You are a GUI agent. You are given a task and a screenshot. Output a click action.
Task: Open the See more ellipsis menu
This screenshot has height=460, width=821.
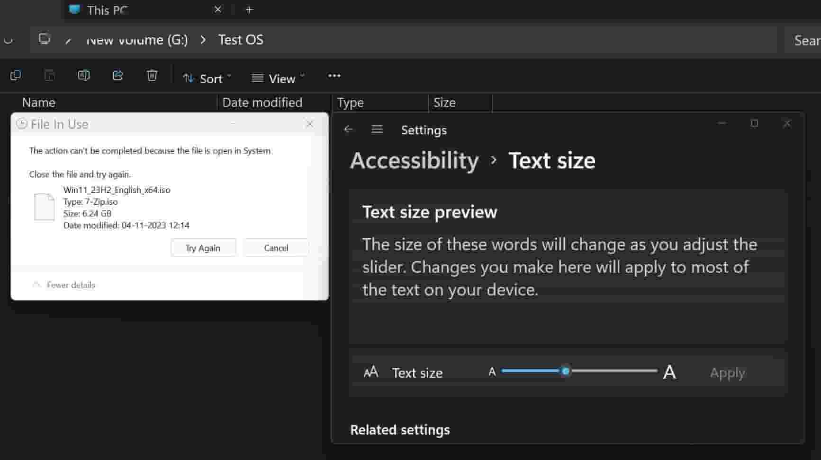[334, 76]
